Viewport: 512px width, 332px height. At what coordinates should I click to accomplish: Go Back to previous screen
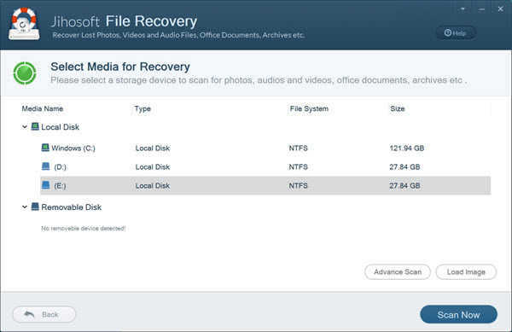click(44, 314)
